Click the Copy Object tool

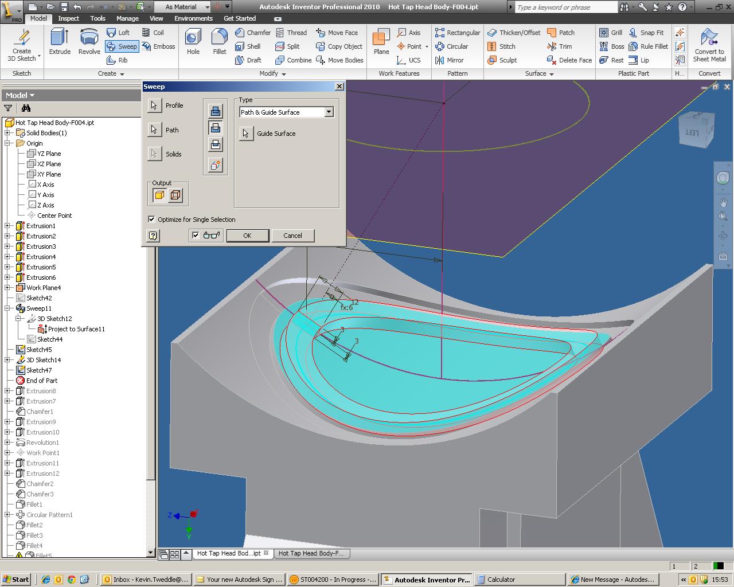click(339, 46)
